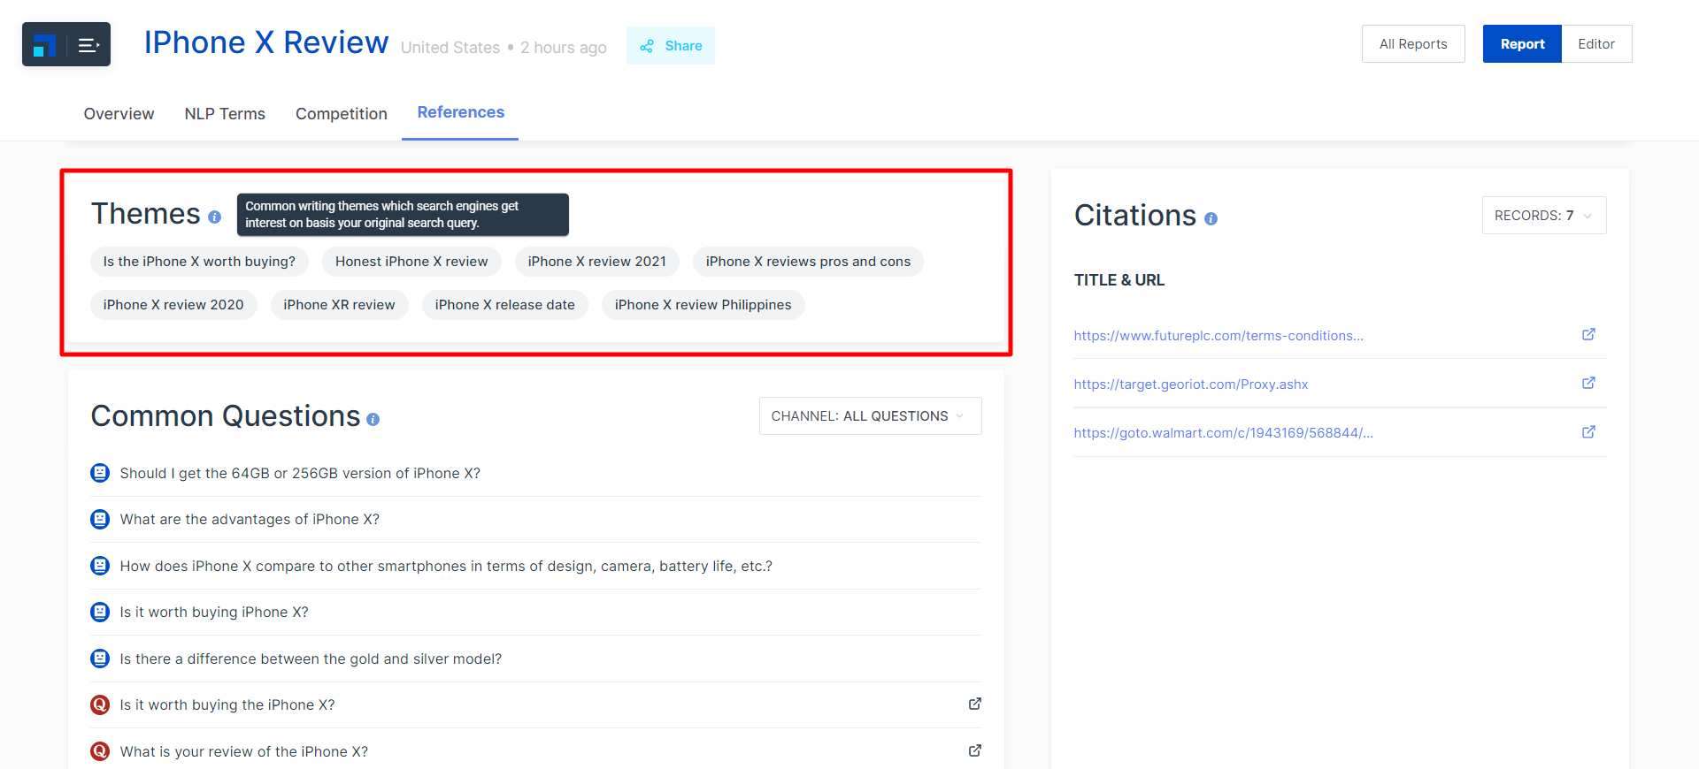Open the Overview tab
The image size is (1699, 769).
pos(119,114)
